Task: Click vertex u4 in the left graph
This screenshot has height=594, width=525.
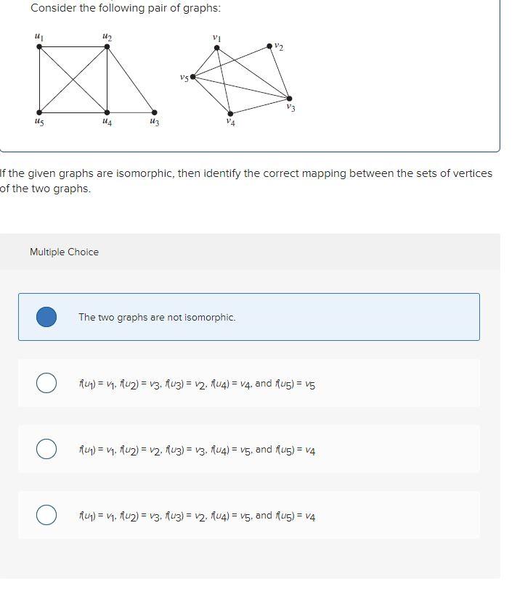Action: (x=107, y=113)
